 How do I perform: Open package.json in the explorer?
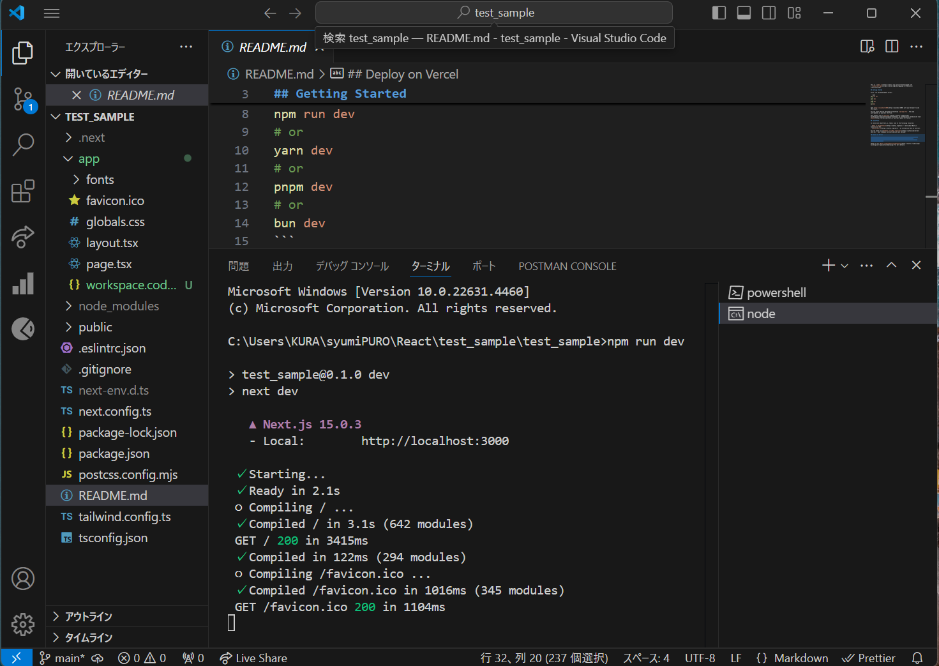click(128, 454)
